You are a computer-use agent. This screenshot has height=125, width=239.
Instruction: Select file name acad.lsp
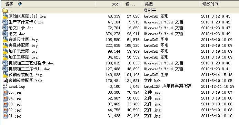(x=17, y=86)
